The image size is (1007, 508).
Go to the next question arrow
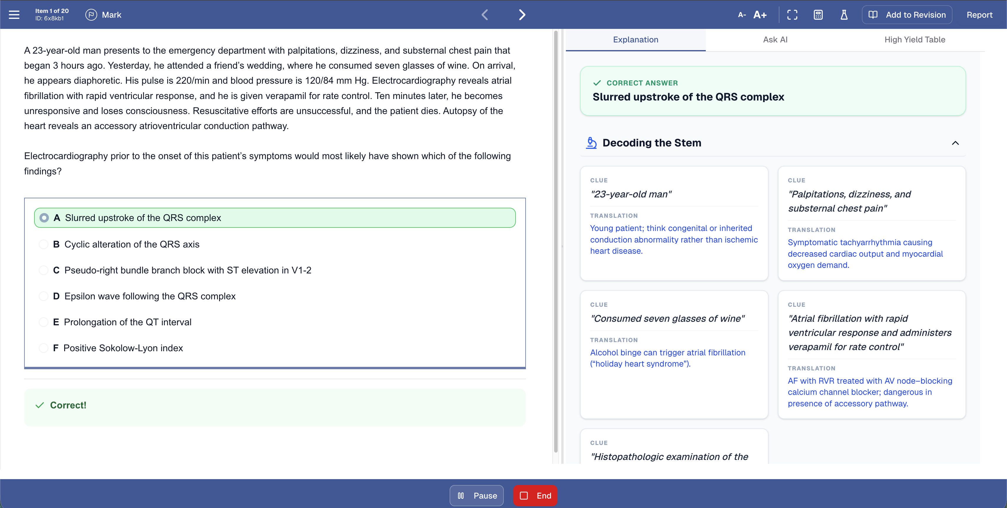[x=521, y=15]
